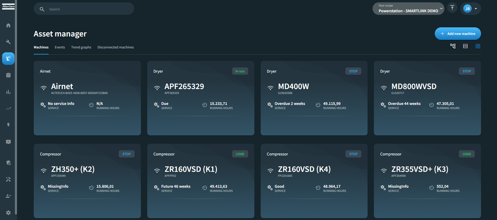Click the upload arrow button in header
Image resolution: width=497 pixels, height=220 pixels.
tap(452, 8)
